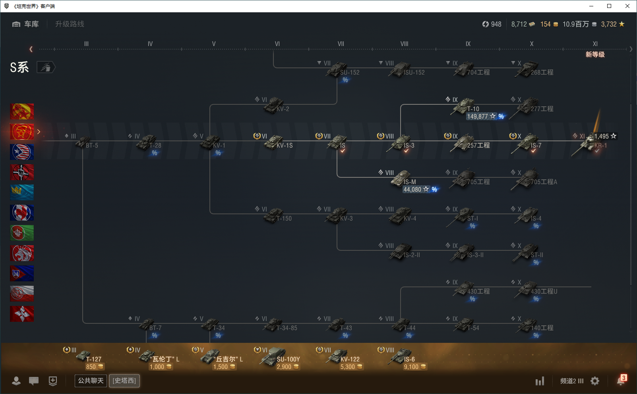Toggle the 公共聊天 chat channel
The height and width of the screenshot is (394, 637).
coord(91,381)
